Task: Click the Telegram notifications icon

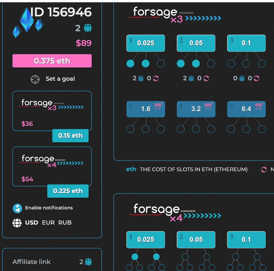Action: click(x=17, y=208)
